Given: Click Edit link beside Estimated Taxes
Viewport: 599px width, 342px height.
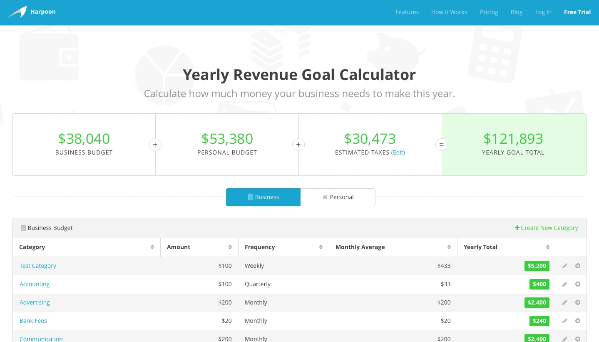Looking at the screenshot, I should (398, 152).
